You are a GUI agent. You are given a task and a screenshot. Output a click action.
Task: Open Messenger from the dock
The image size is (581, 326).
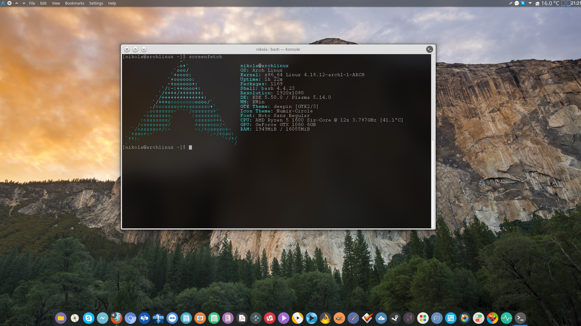(x=103, y=318)
